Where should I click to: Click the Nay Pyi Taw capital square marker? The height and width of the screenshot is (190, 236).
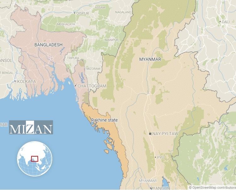point(150,134)
